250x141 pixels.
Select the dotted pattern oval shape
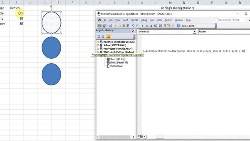pyautogui.click(x=51, y=23)
